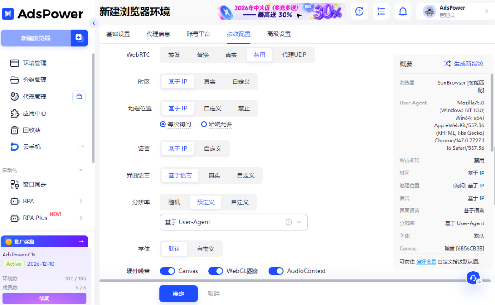This screenshot has width=495, height=305.
Task: Set WebRTC to 转发
Action: click(174, 55)
